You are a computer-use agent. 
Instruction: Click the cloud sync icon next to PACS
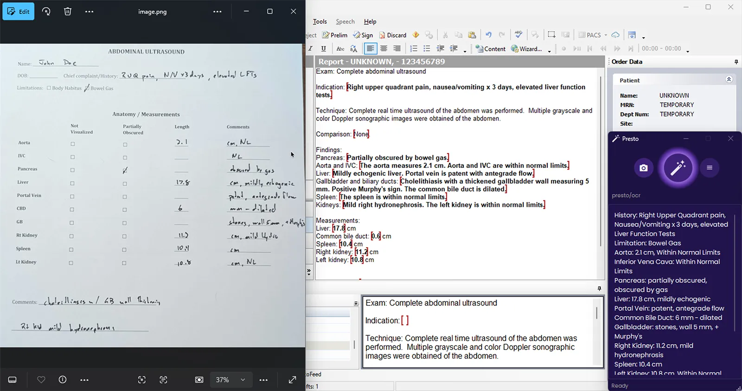coord(615,35)
